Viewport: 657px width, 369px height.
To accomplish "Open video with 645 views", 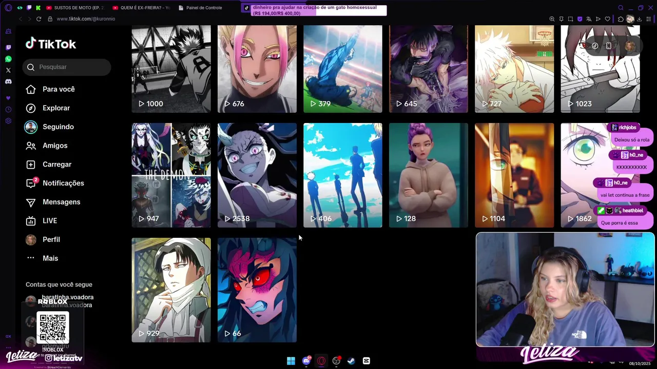I will [x=429, y=69].
